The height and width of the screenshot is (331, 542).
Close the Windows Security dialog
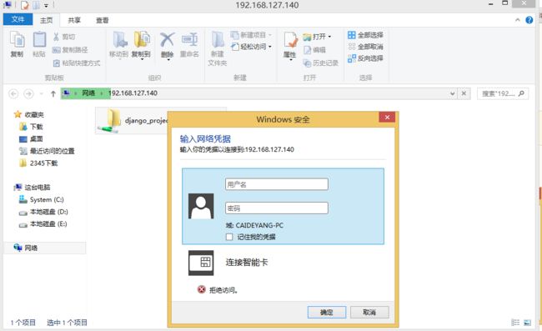[x=387, y=117]
